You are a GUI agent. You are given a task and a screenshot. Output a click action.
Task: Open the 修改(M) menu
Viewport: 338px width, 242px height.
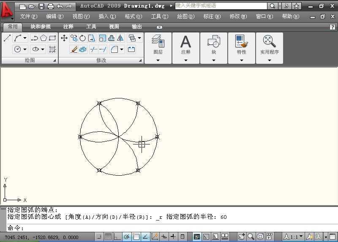point(238,16)
